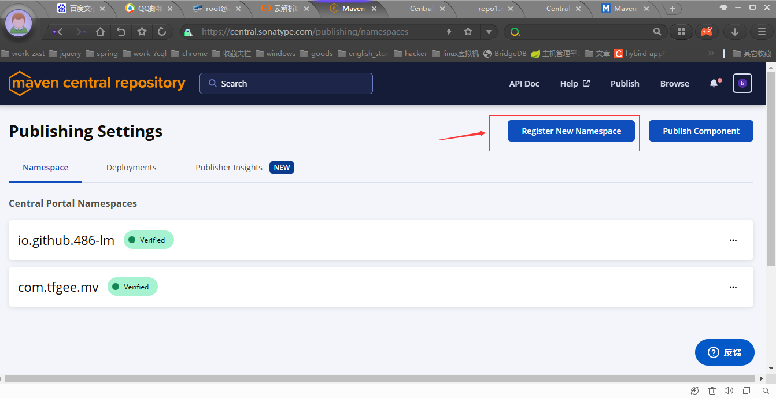776x398 pixels.
Task: Open the hybird app bookmark
Action: point(640,53)
